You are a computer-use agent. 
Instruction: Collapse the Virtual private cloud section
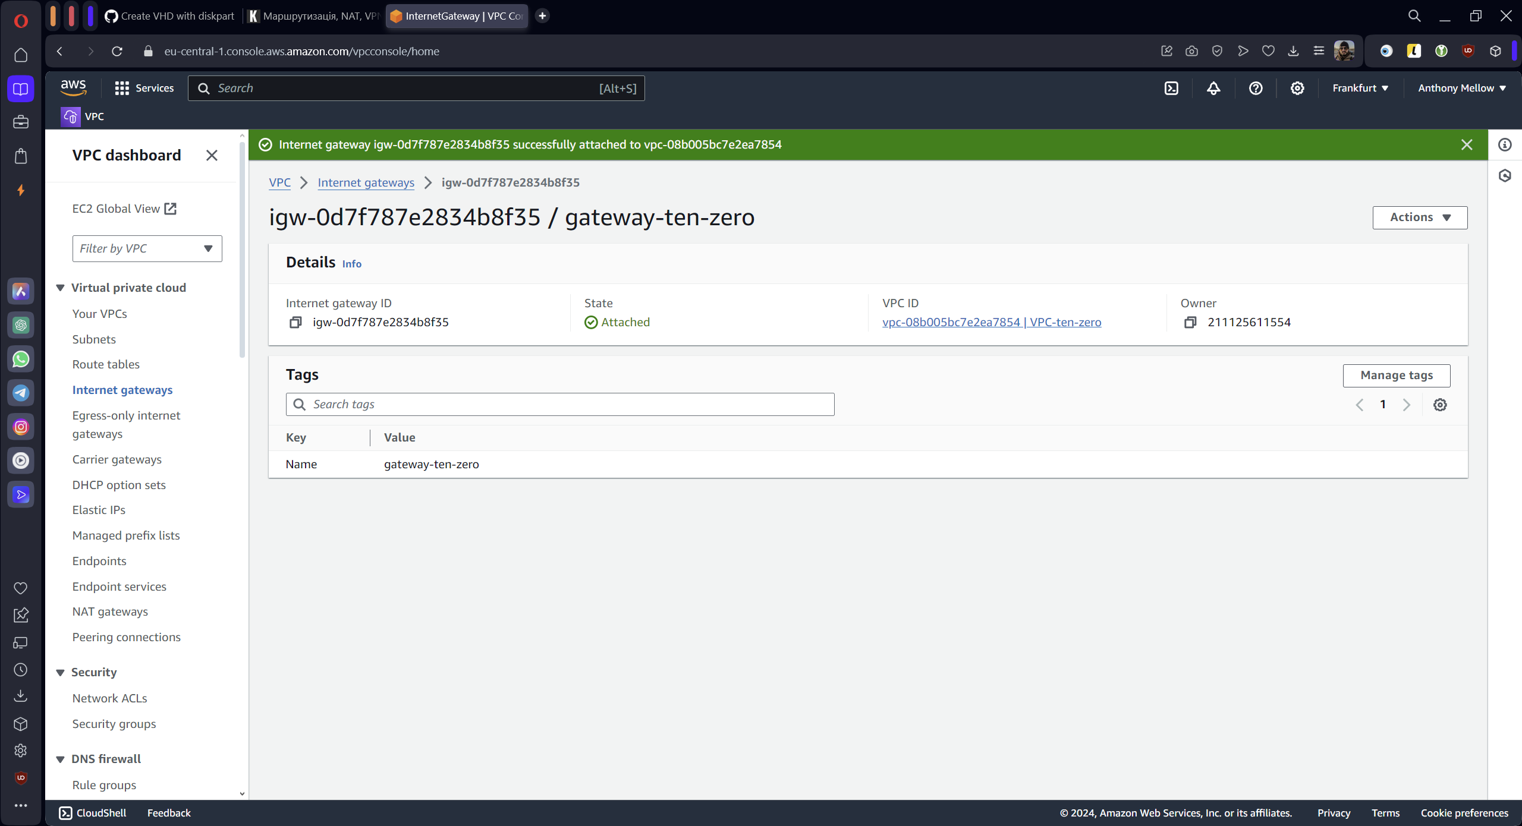coord(60,288)
